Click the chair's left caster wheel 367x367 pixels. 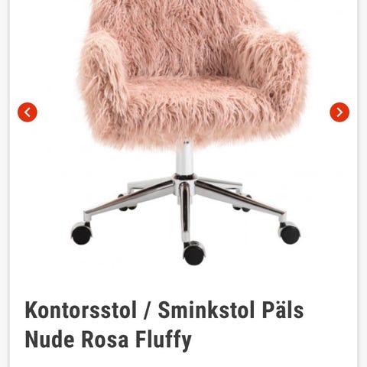[82, 234]
